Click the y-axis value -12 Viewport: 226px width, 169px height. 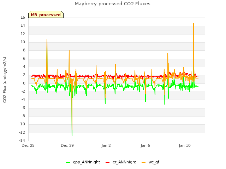click(22, 132)
